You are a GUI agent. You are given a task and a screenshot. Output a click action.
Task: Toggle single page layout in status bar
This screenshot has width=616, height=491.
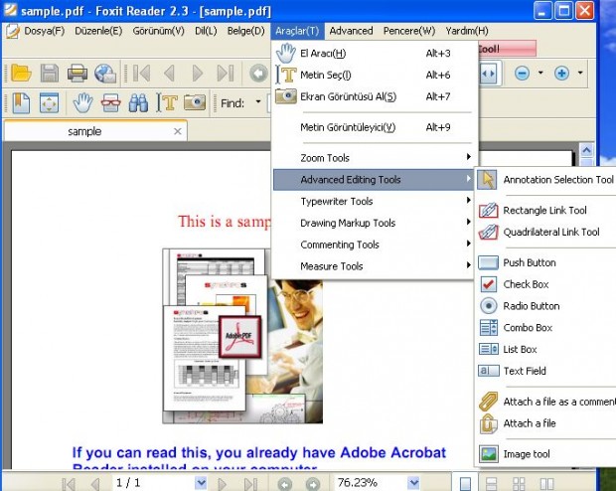click(x=465, y=483)
